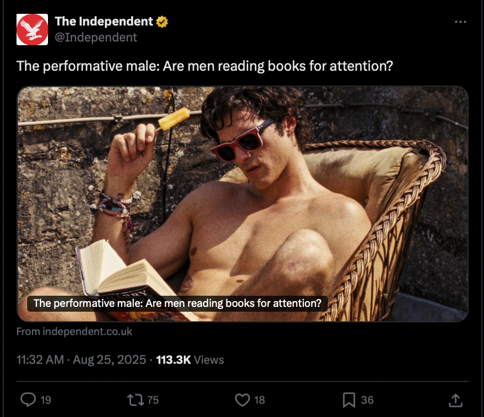484x417 pixels.
Task: Click the 11:32 AM Aug 25, 2025 timestamp
Action: tap(81, 360)
